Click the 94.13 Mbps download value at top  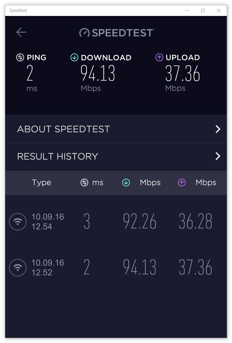[x=98, y=73]
